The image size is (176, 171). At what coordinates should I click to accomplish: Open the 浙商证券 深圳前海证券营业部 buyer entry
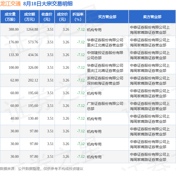pos(105,80)
